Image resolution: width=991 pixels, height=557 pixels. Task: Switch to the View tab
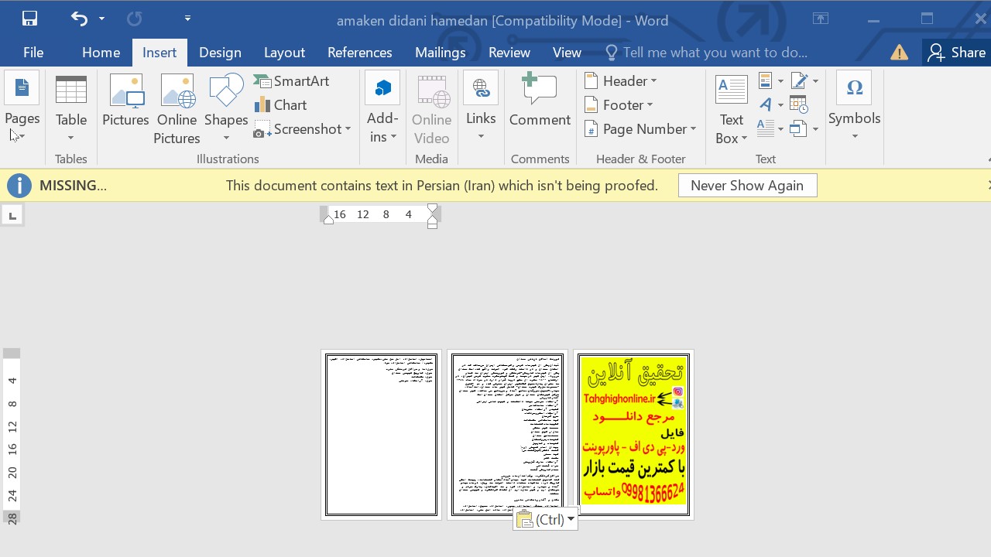pos(567,53)
